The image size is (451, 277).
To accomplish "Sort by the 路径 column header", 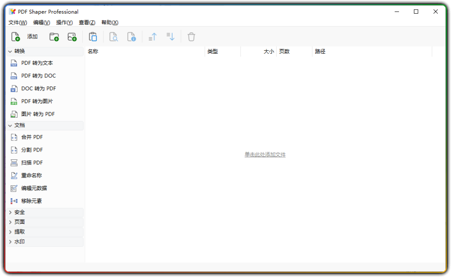I will (x=372, y=52).
